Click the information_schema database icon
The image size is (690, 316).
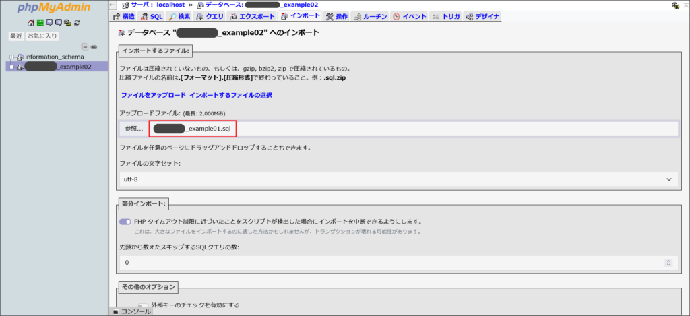tap(20, 57)
